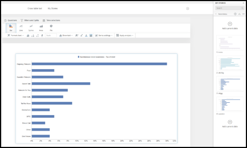
Task: Switch to the Line chart type
Action: pyautogui.click(x=21, y=28)
